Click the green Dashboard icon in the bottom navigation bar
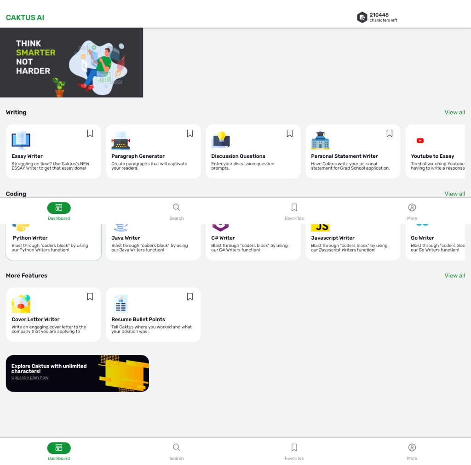 point(59,448)
